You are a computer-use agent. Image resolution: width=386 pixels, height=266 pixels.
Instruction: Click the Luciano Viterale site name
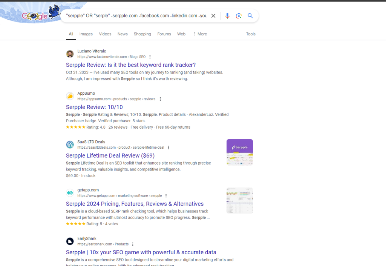point(92,51)
